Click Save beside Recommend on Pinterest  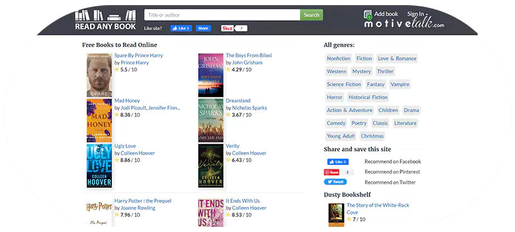point(332,172)
